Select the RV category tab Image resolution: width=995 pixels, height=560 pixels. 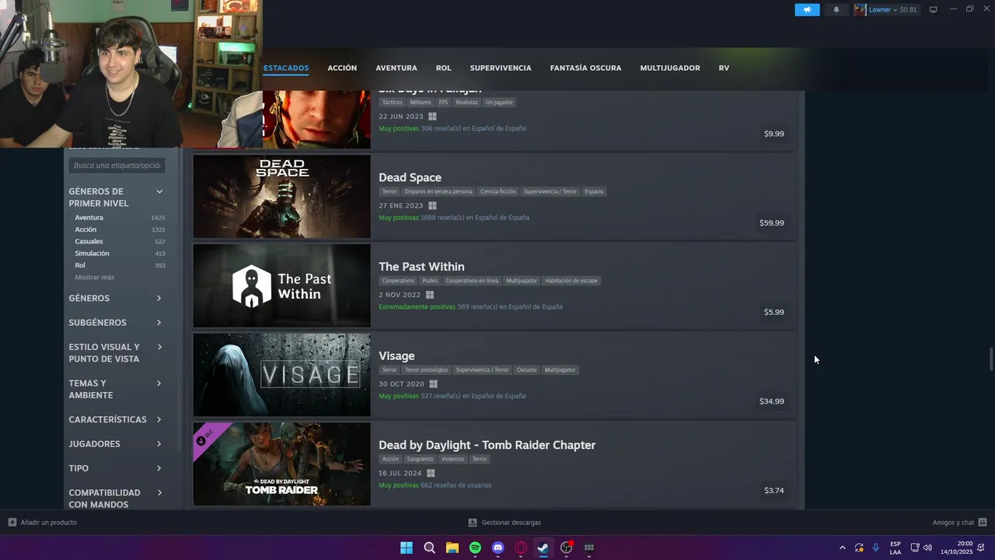(724, 68)
